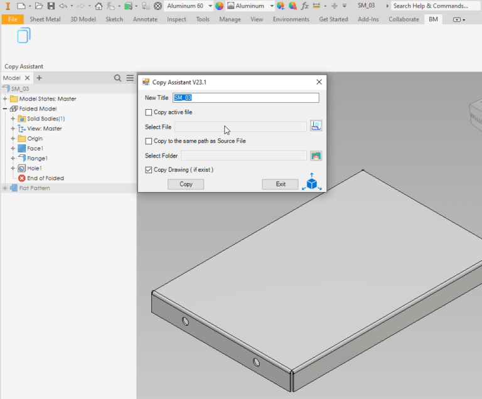Image resolution: width=482 pixels, height=399 pixels.
Task: Select the Hole1 feature in browser
Action: pos(34,169)
